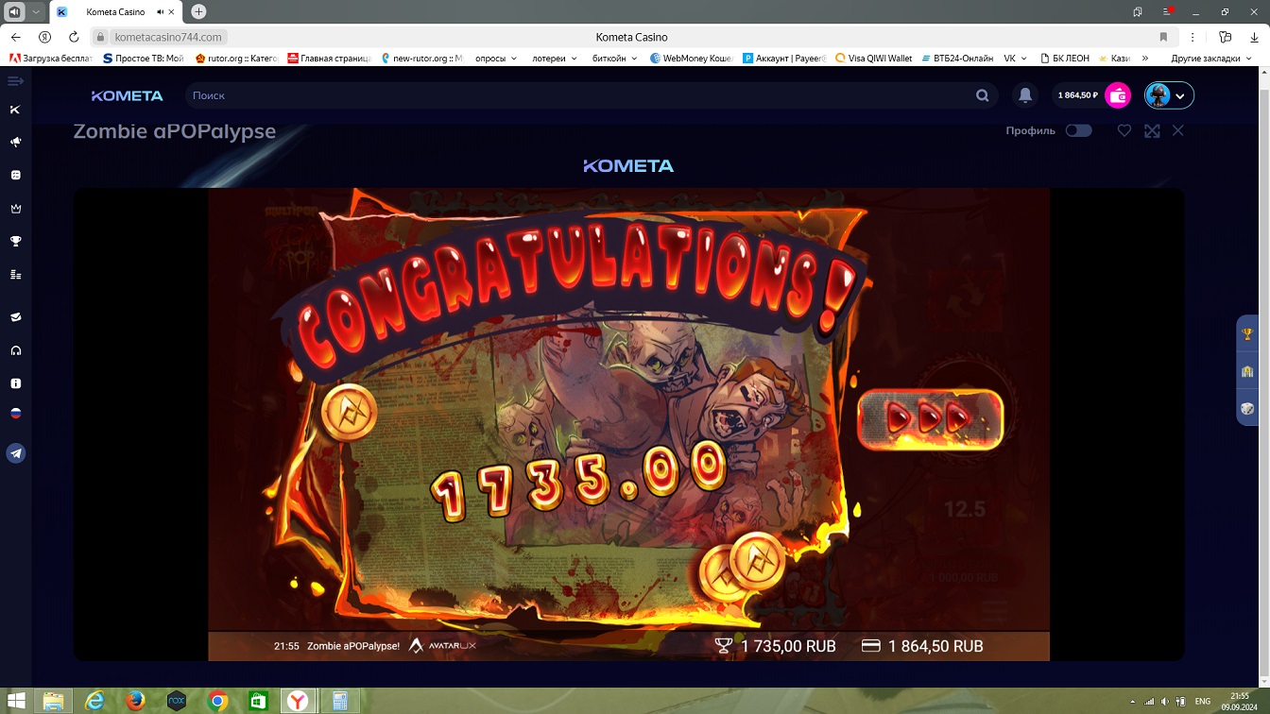Open the pink wallet deposit button

1118,95
